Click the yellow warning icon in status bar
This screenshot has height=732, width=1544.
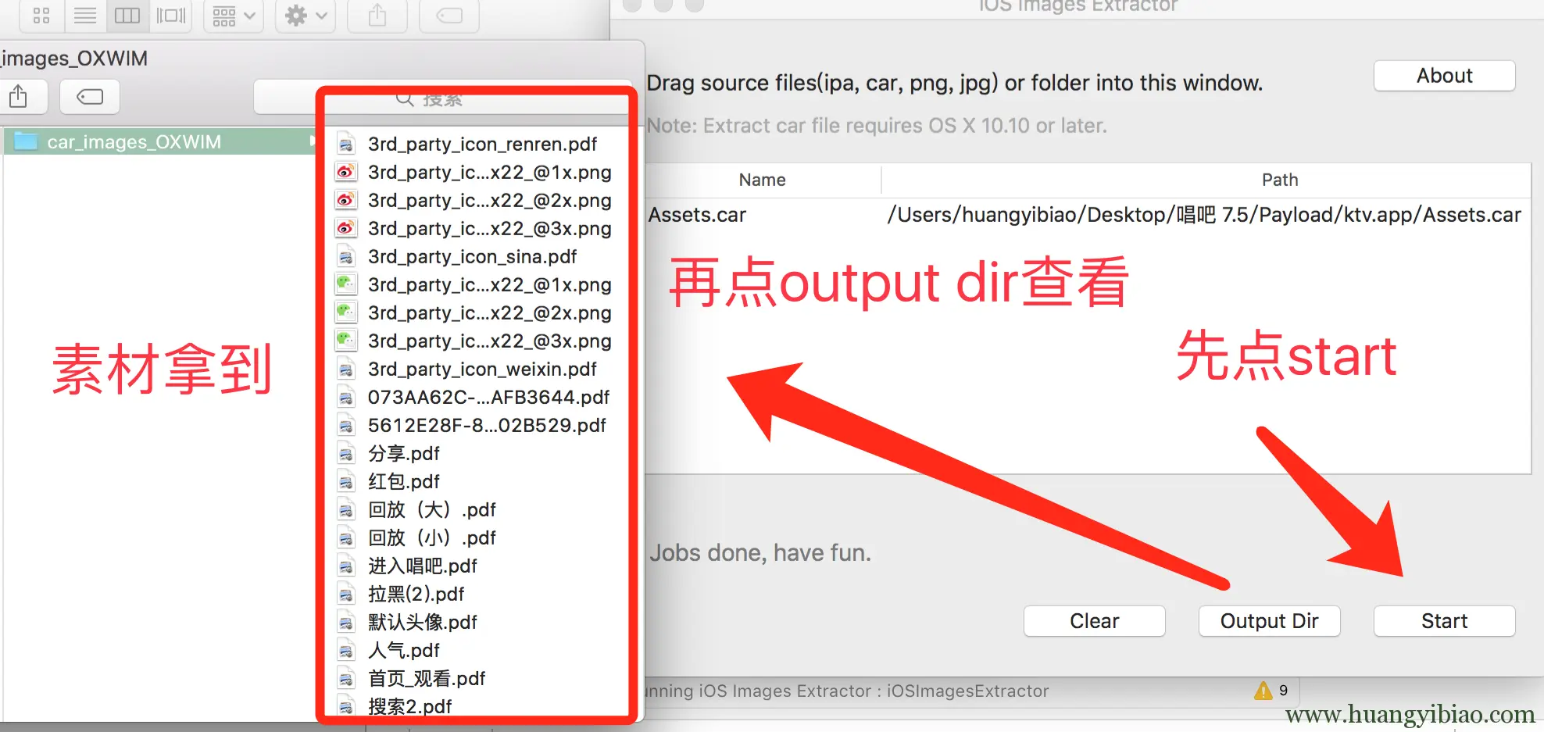(x=1263, y=691)
